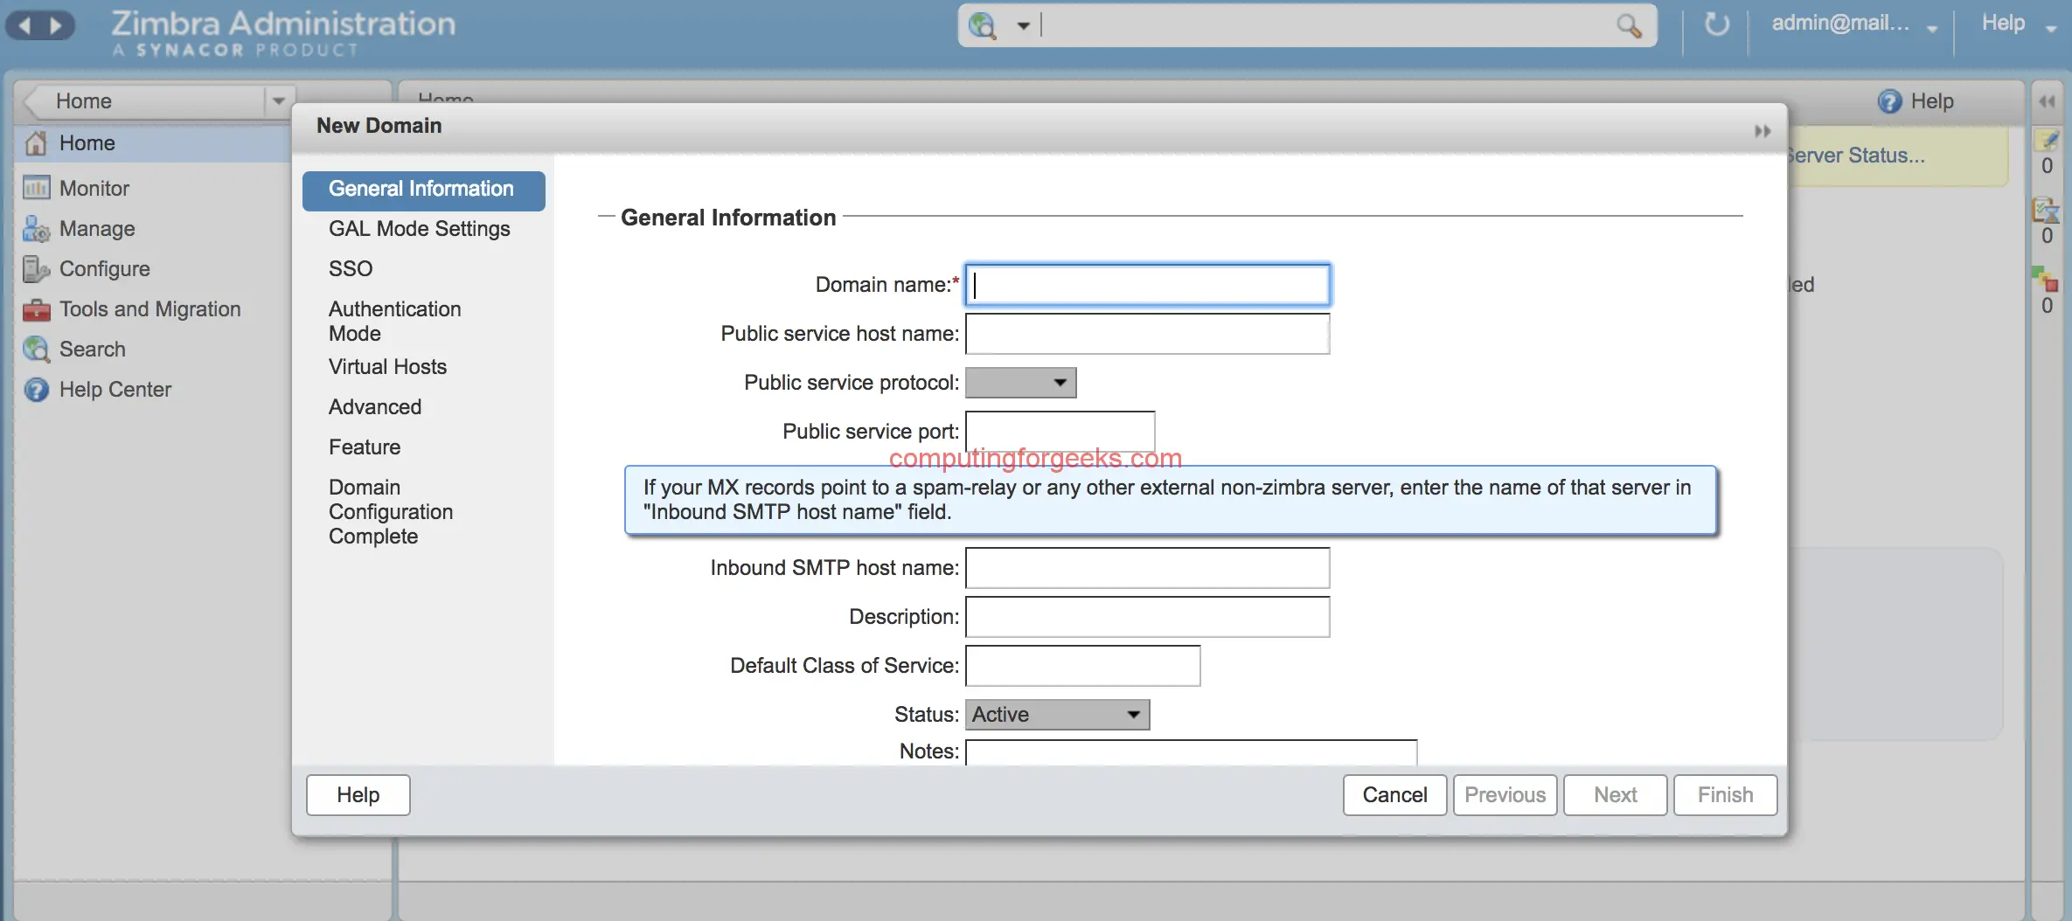This screenshot has height=921, width=2072.
Task: Open the Search icon in sidebar
Action: pos(36,350)
